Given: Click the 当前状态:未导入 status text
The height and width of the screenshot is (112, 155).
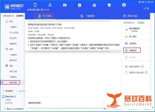Looking at the screenshot, I should 35,103.
